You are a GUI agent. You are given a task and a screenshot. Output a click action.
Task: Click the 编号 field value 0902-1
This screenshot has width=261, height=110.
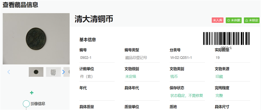point(97,58)
